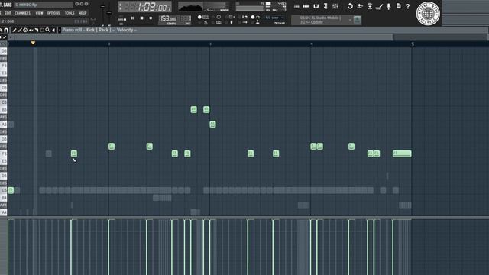Click bar 2 on the timeline ruler
The image size is (489, 275).
click(x=108, y=44)
